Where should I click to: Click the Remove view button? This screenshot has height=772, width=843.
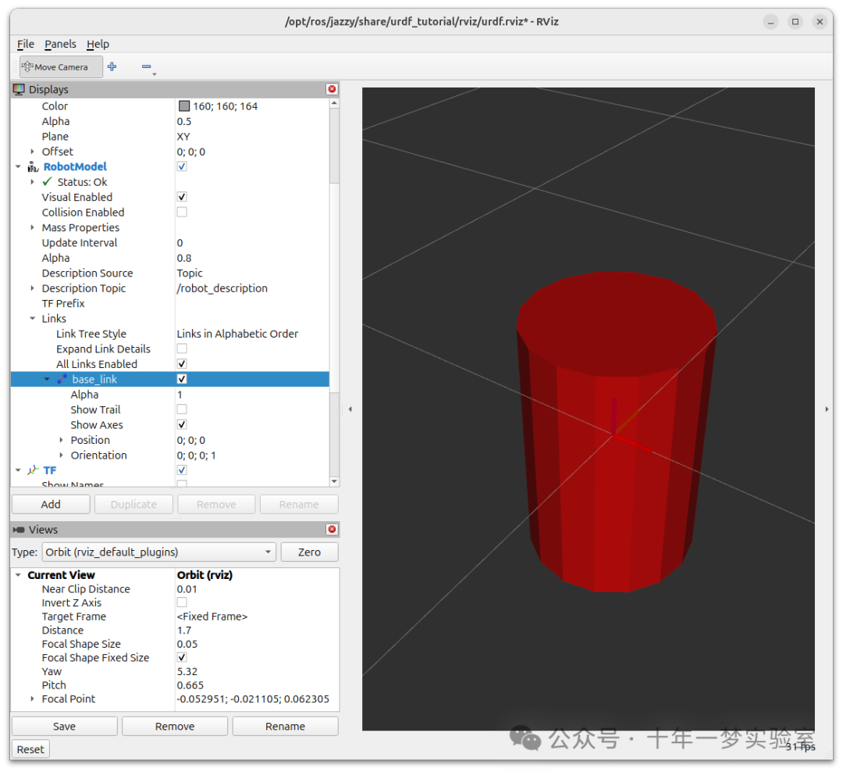point(175,726)
